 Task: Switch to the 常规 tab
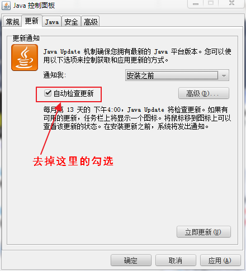12,22
